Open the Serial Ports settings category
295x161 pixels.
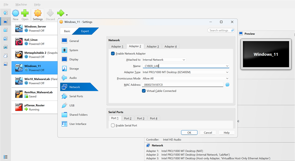pyautogui.click(x=79, y=96)
